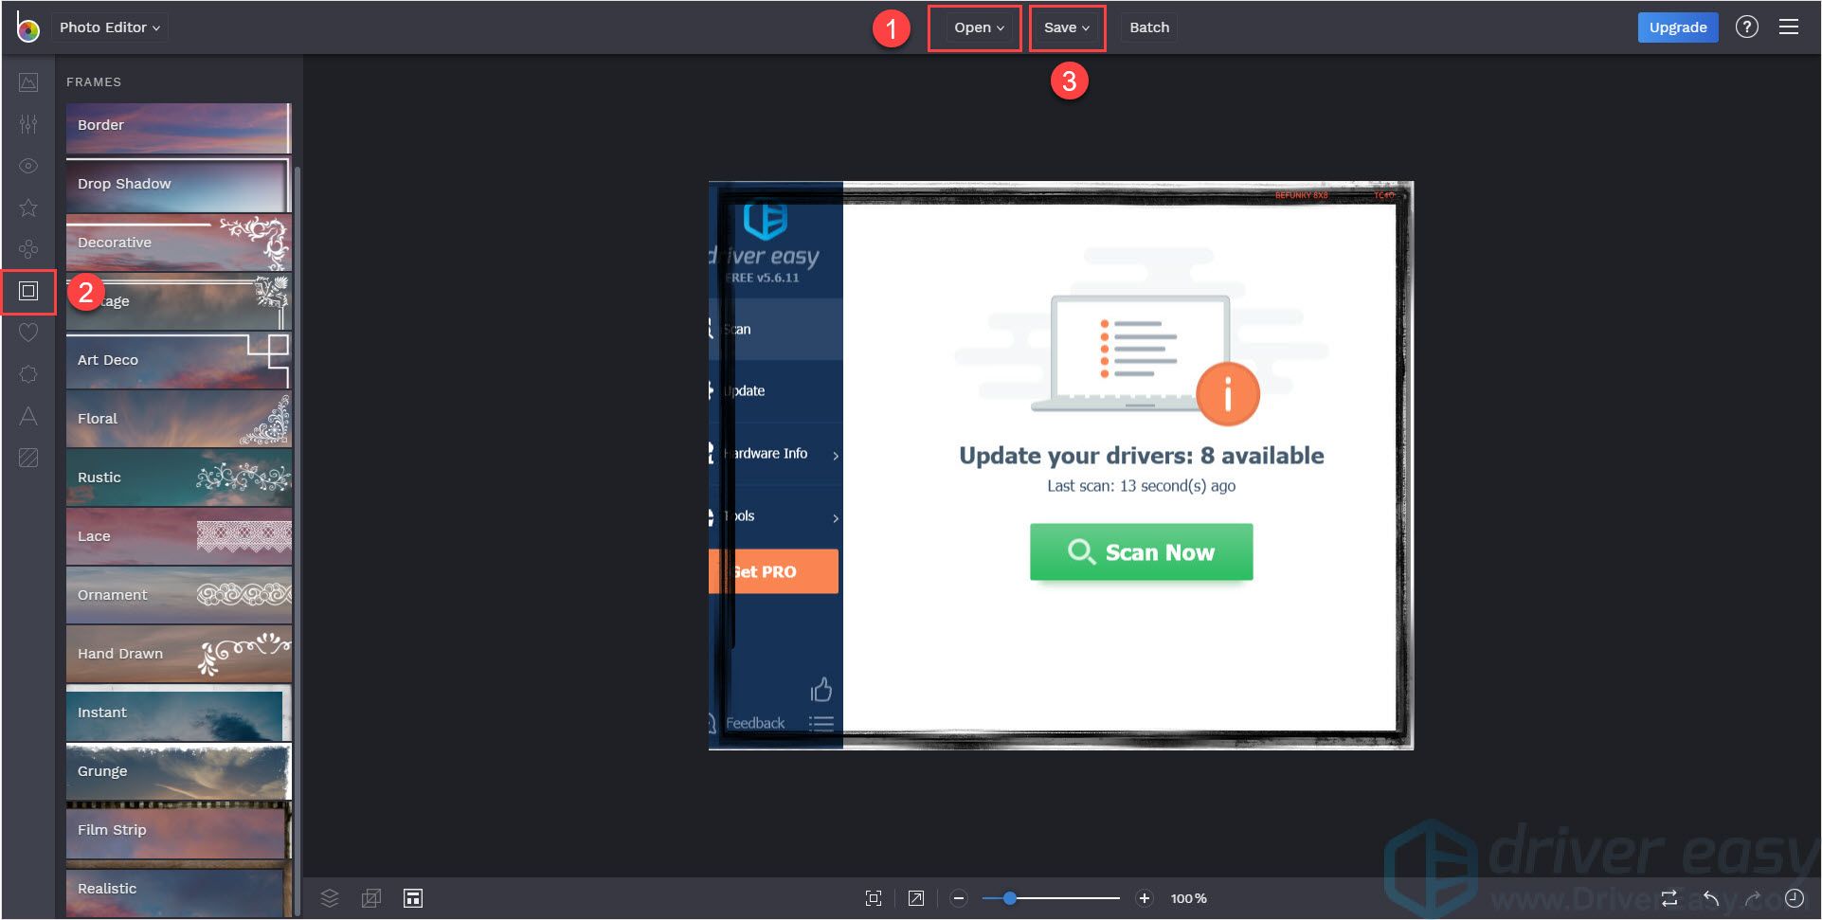This screenshot has height=920, width=1822.
Task: Open the Textures hatched icon
Action: pyautogui.click(x=28, y=458)
